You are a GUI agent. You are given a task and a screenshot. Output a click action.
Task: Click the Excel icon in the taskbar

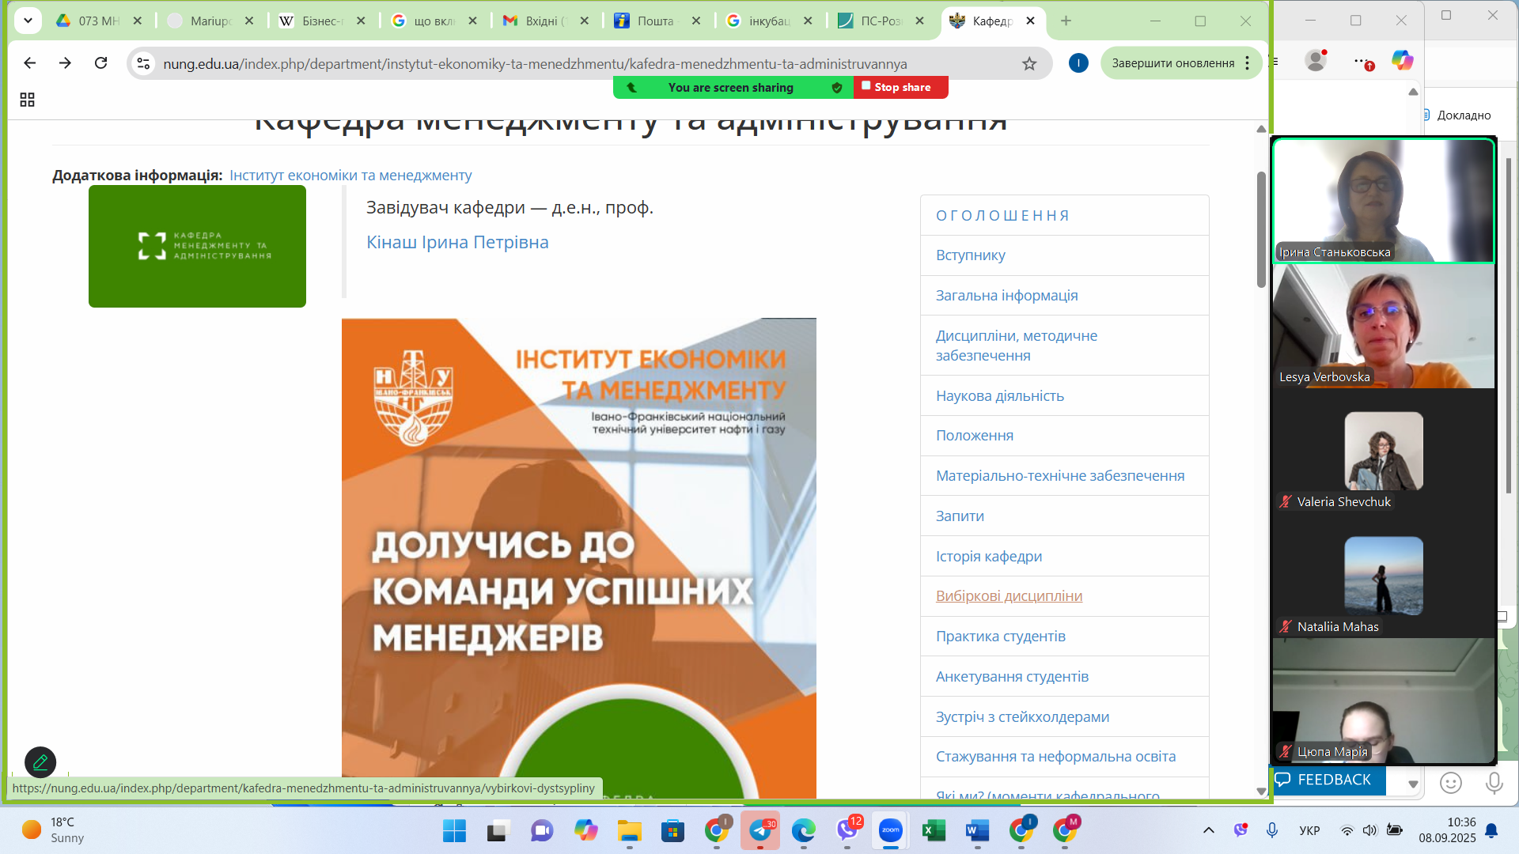pyautogui.click(x=934, y=830)
